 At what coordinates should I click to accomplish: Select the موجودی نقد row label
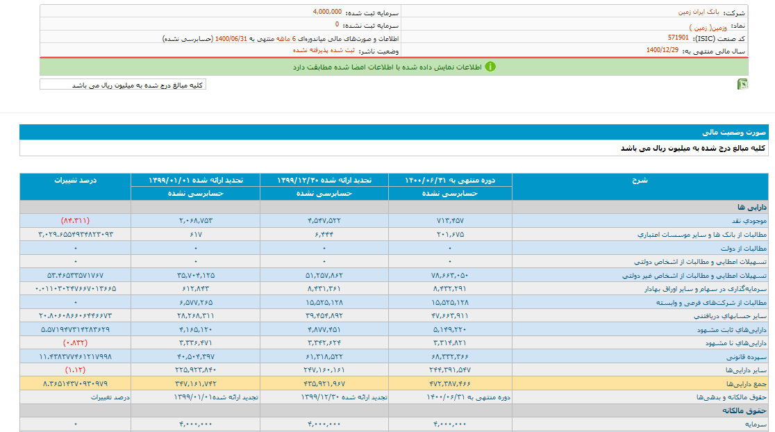749,220
